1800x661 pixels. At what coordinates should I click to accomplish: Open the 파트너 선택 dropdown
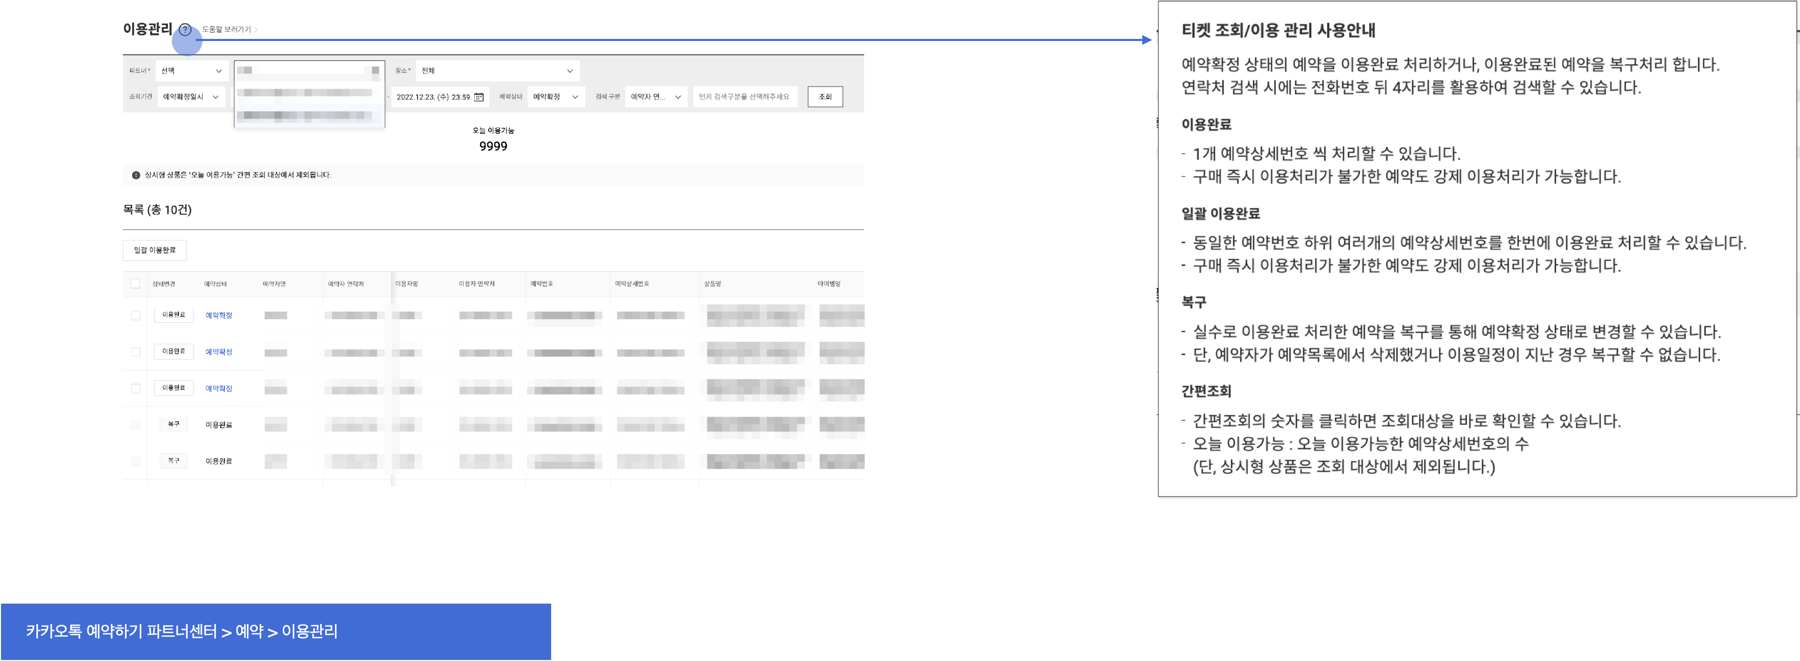coord(192,71)
